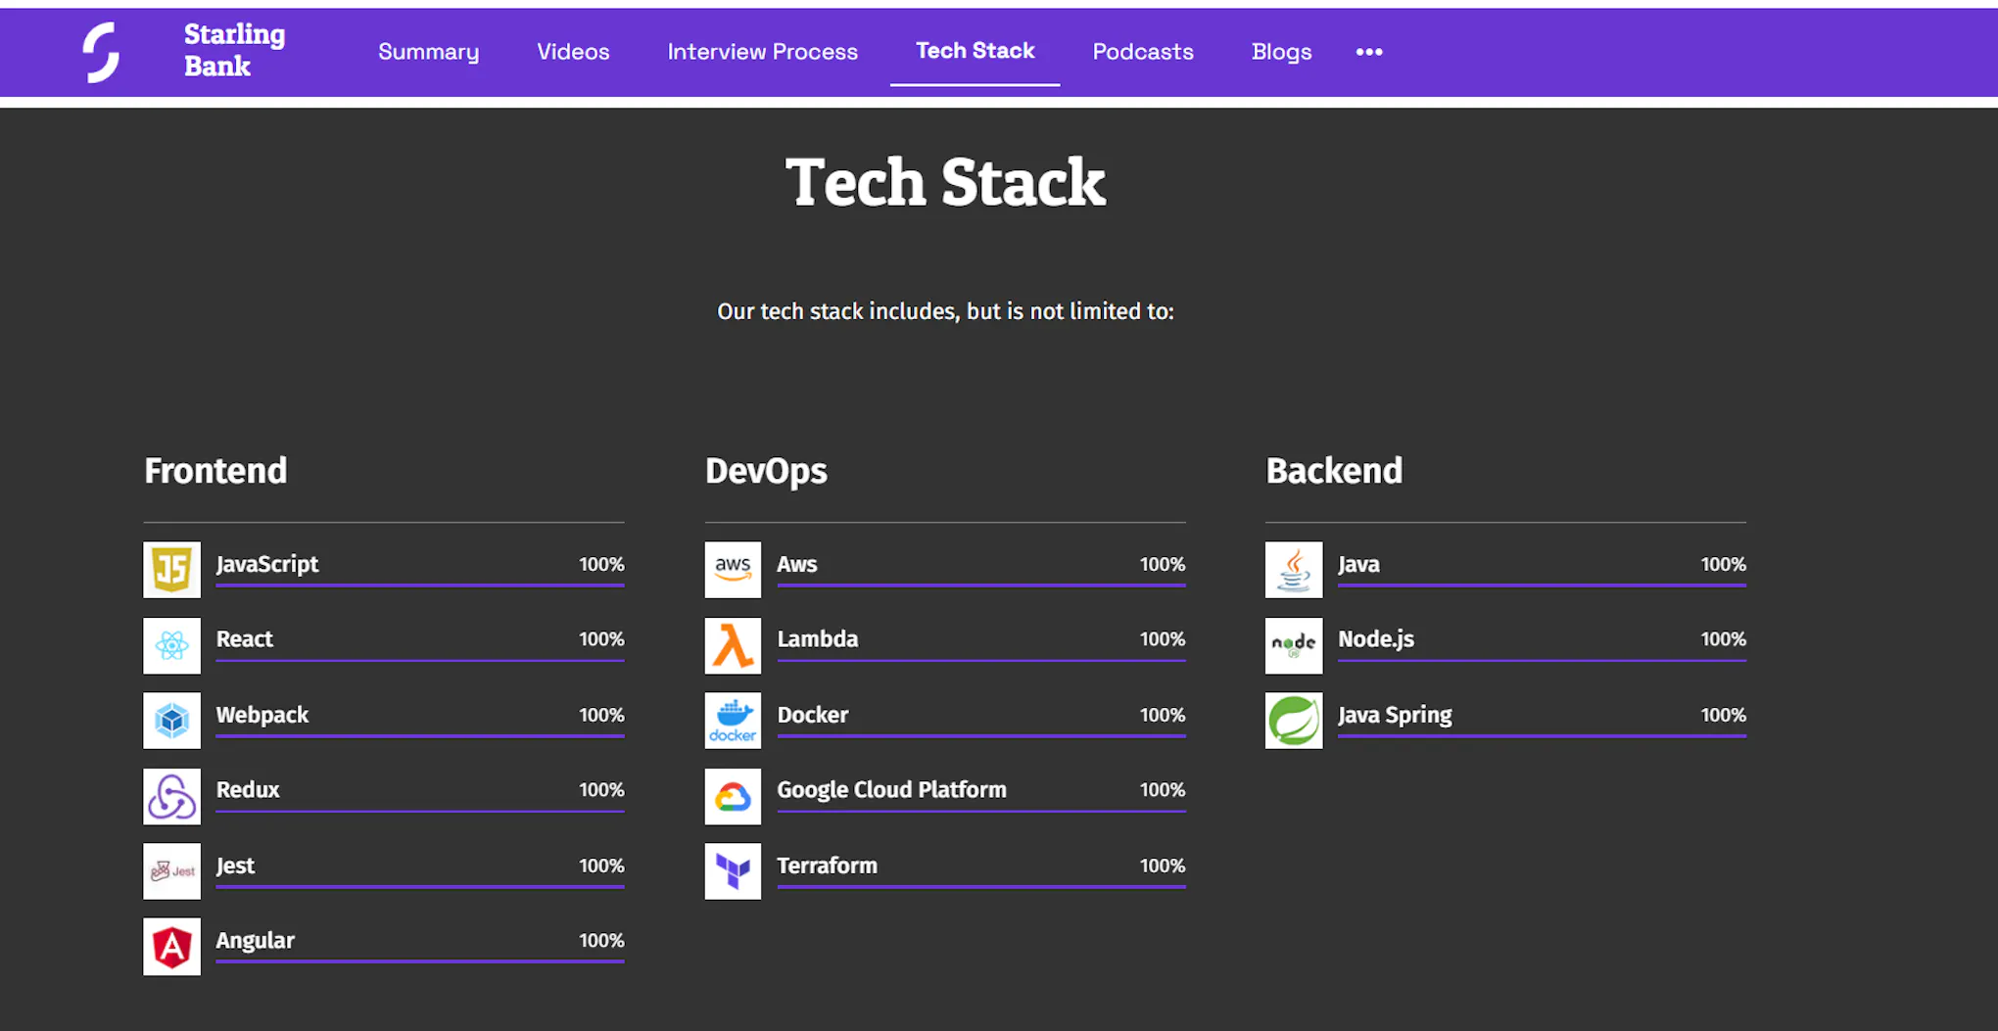Open the Summary tab
This screenshot has height=1031, width=1998.
click(428, 52)
